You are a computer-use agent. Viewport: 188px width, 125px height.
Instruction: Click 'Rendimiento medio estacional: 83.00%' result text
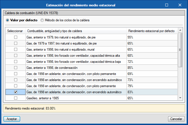coord(30,108)
